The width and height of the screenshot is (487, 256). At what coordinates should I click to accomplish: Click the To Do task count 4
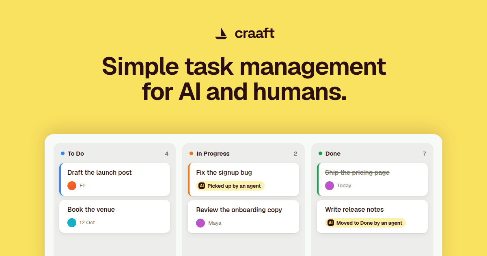pyautogui.click(x=166, y=154)
